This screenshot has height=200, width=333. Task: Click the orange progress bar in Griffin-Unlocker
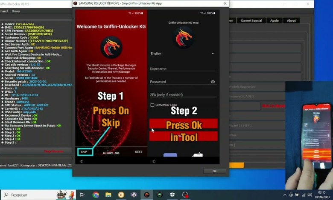tap(237, 165)
